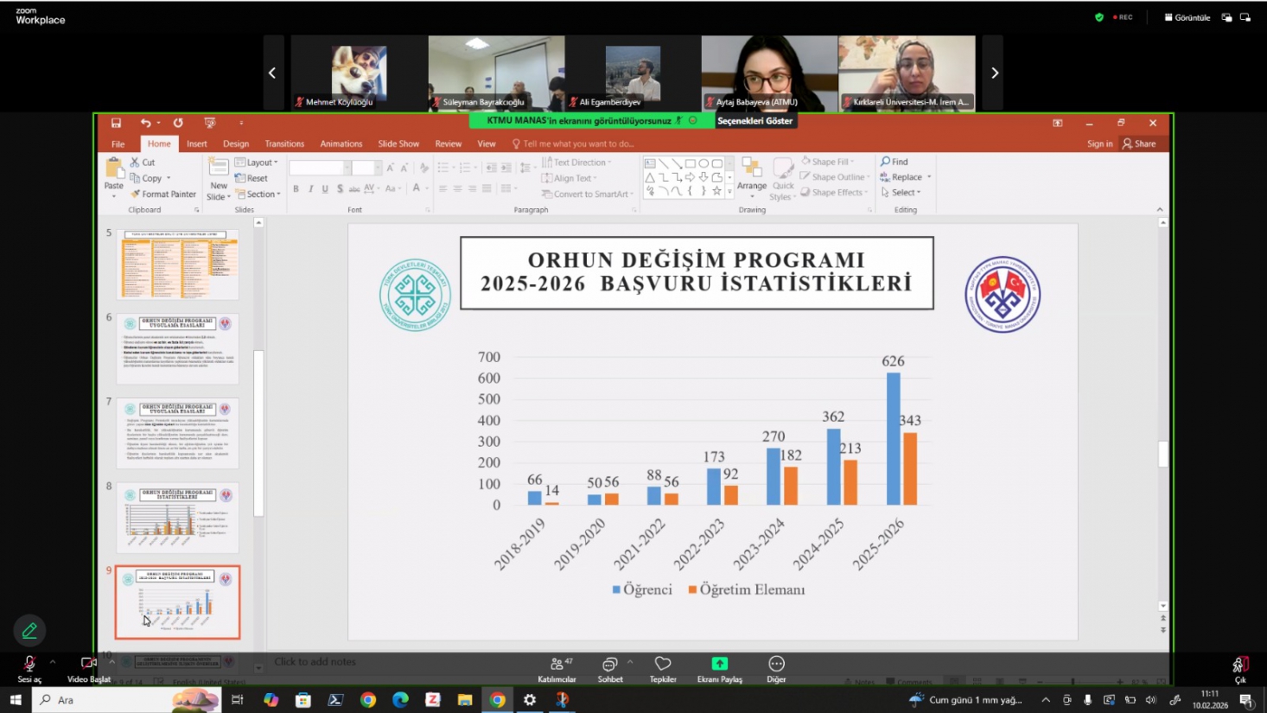Expand the Layout dropdown
This screenshot has height=713, width=1267.
point(258,162)
